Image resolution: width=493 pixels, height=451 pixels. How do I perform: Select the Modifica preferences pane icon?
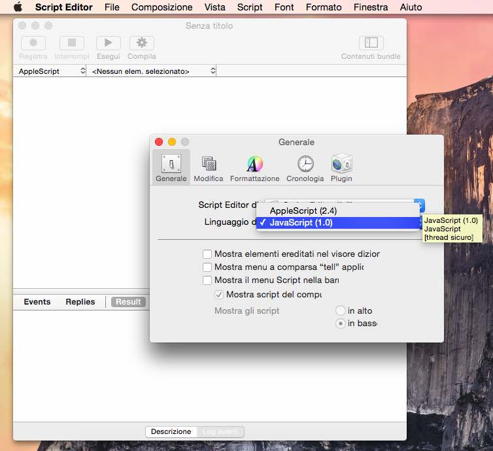pos(209,167)
